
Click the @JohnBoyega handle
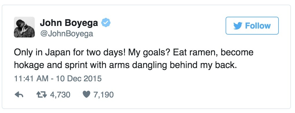pos(67,34)
